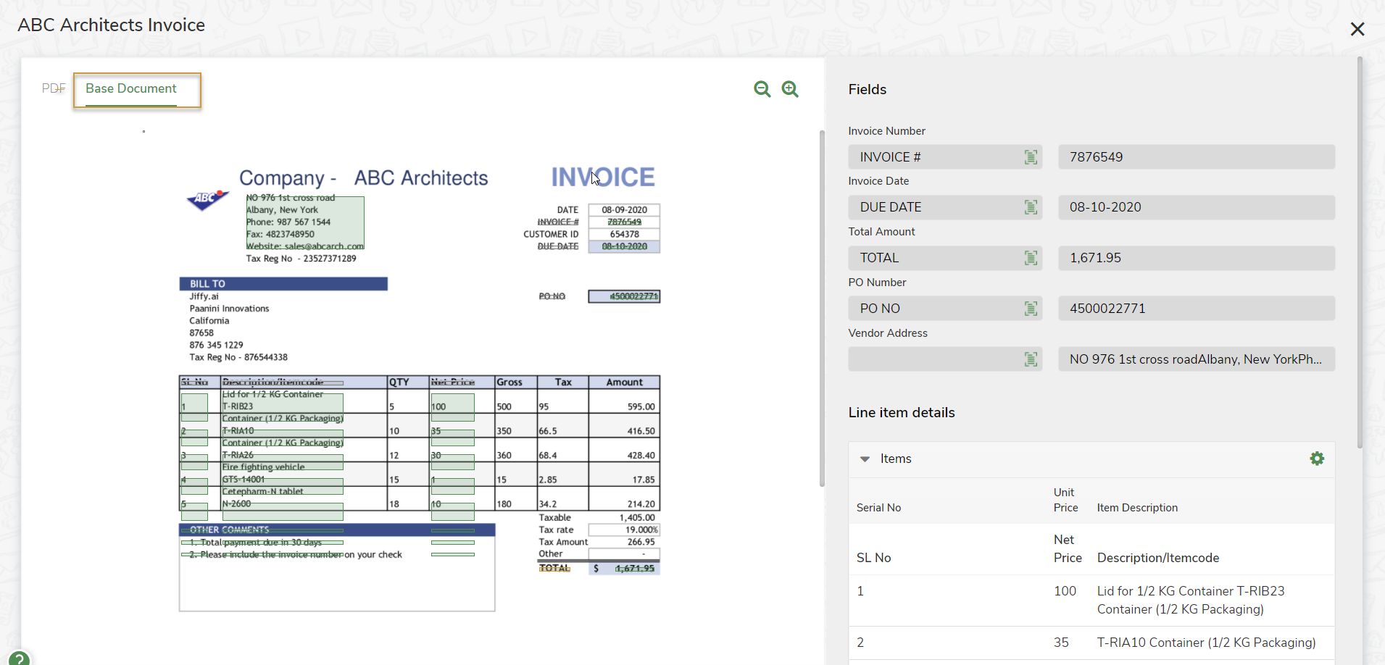The width and height of the screenshot is (1385, 665).
Task: Click the INVOICE # key field
Action: click(x=945, y=157)
